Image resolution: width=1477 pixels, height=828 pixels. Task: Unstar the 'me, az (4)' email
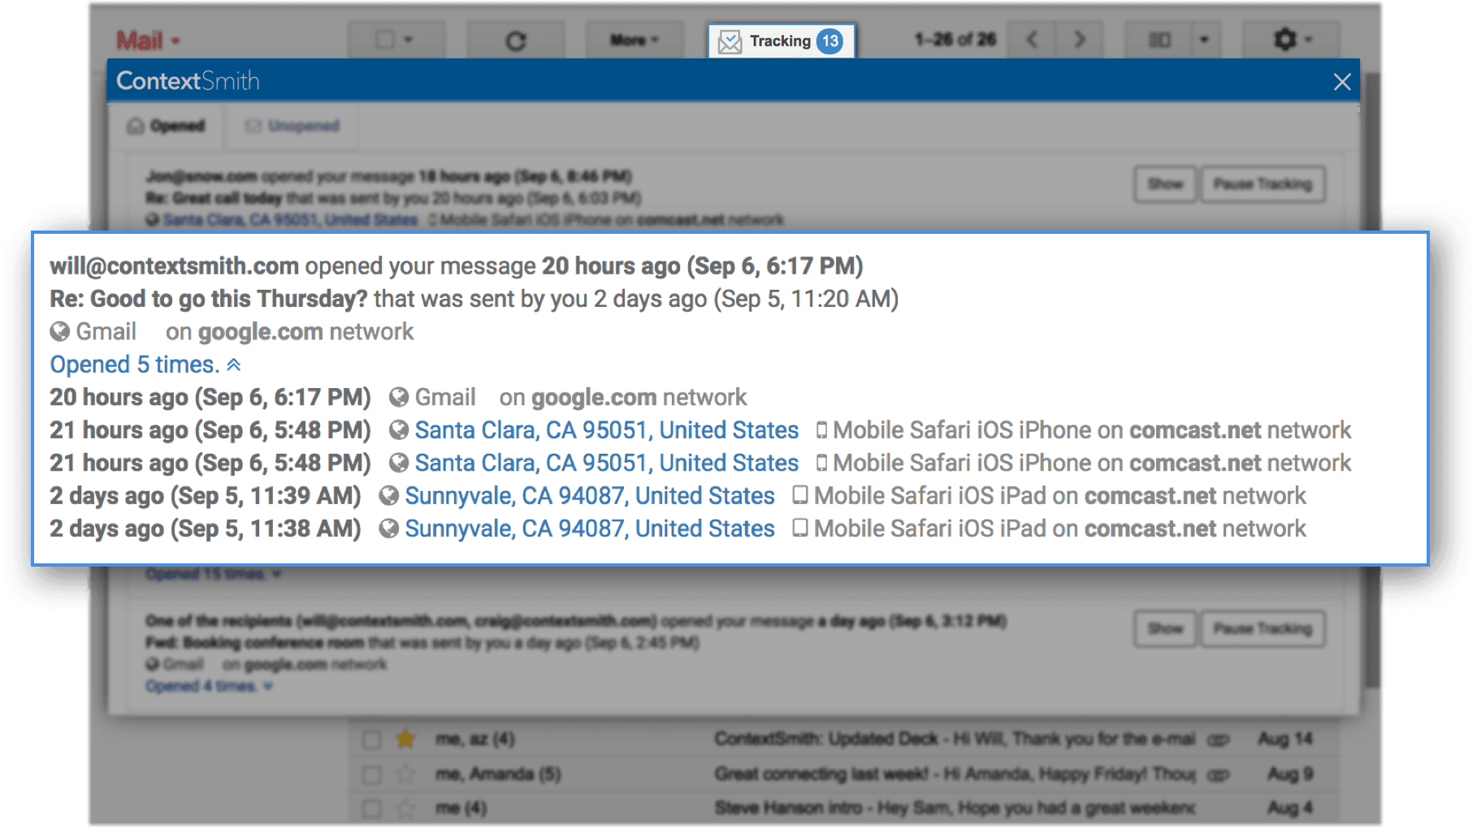point(405,739)
